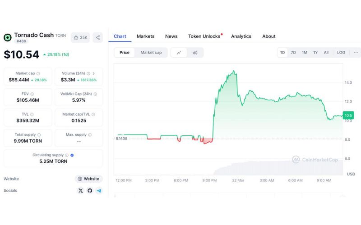Open Market cap/TVL info icon
Image resolution: width=361 pixels, height=225 pixels.
93,114
